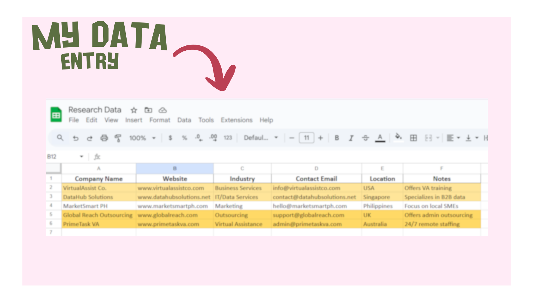
Task: Click the font size 11 input field
Action: [306, 138]
